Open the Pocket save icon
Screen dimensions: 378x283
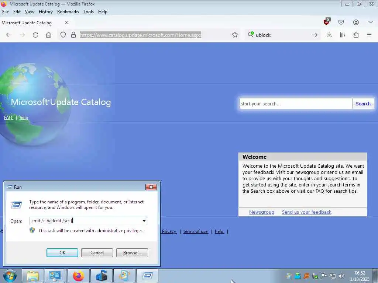point(341,22)
